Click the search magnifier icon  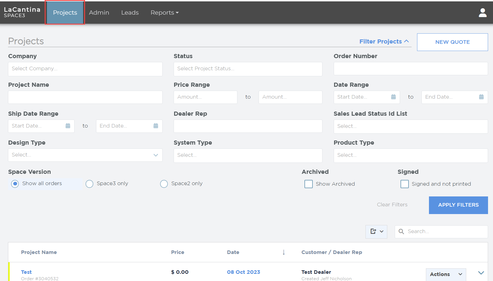click(x=401, y=232)
